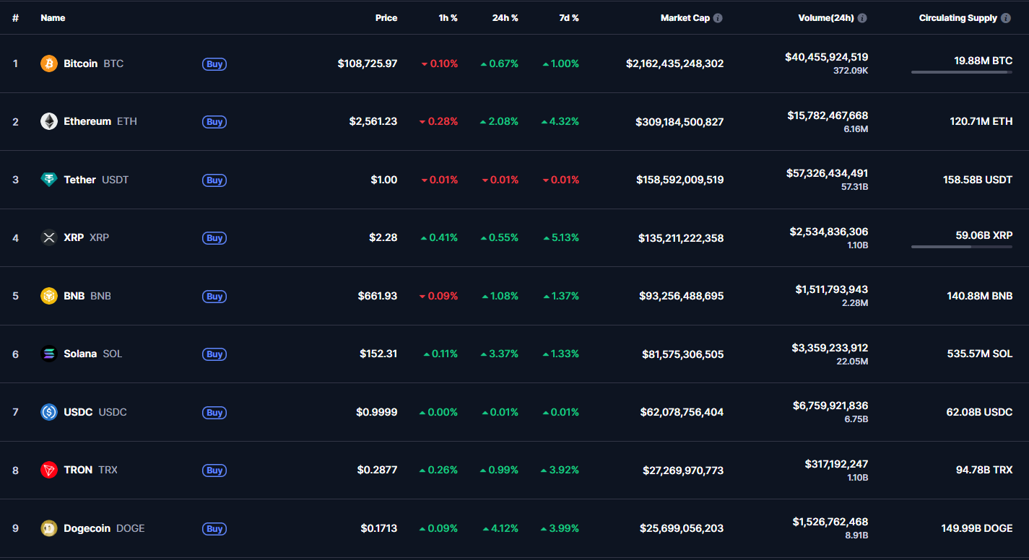Open the Market Cap info tooltip icon
1029x560 pixels.
[716, 17]
